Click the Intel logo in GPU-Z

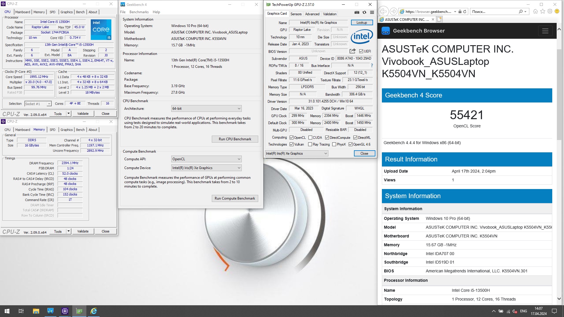[362, 37]
